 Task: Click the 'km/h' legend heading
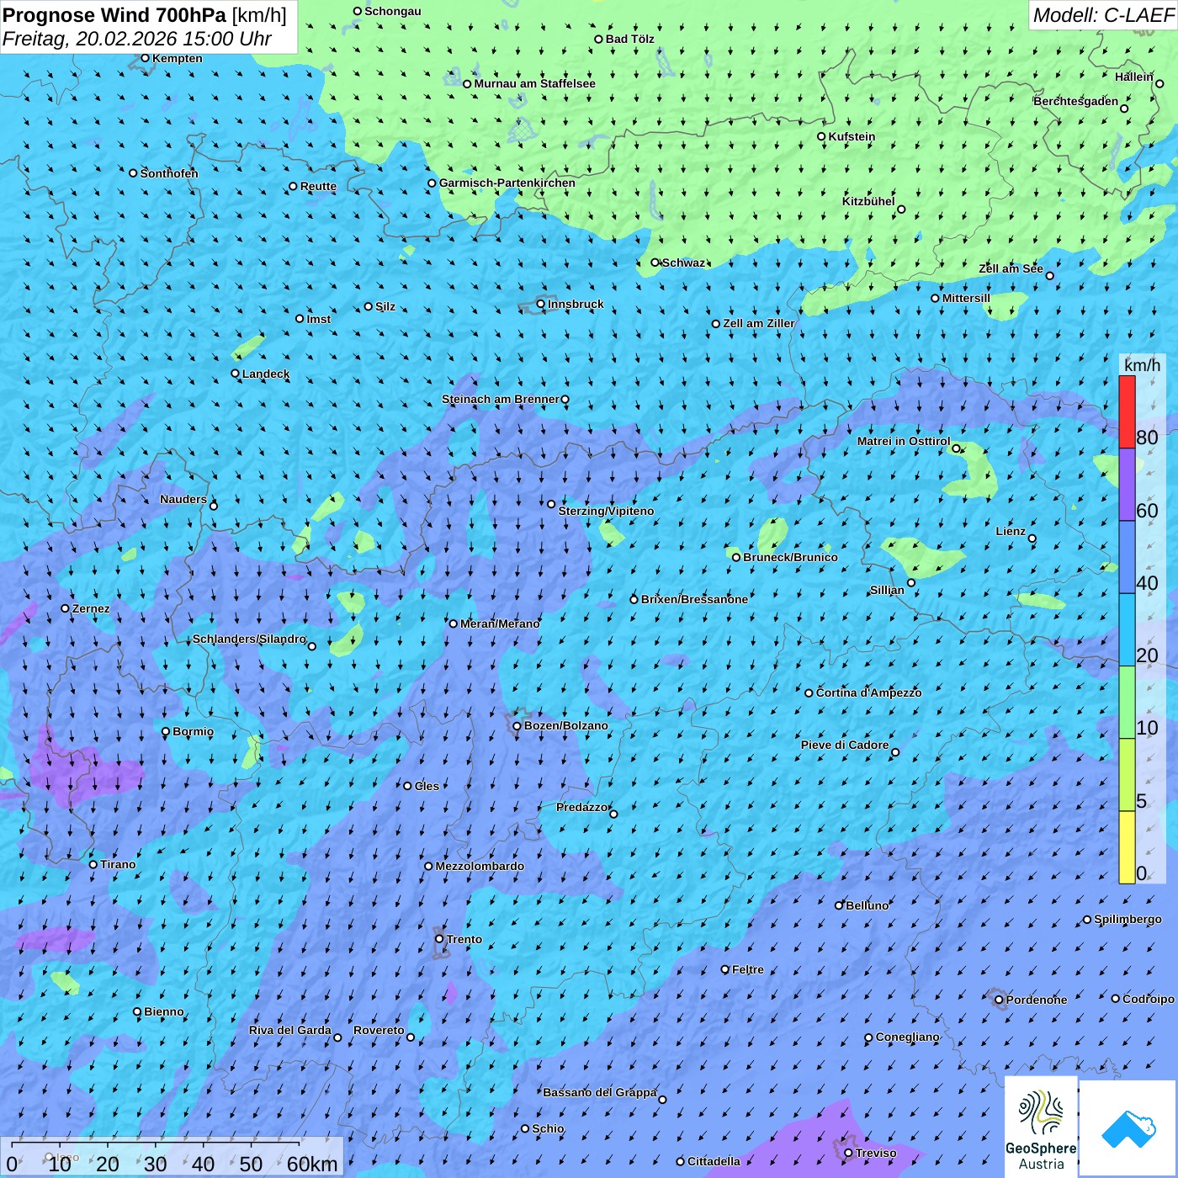click(x=1142, y=365)
